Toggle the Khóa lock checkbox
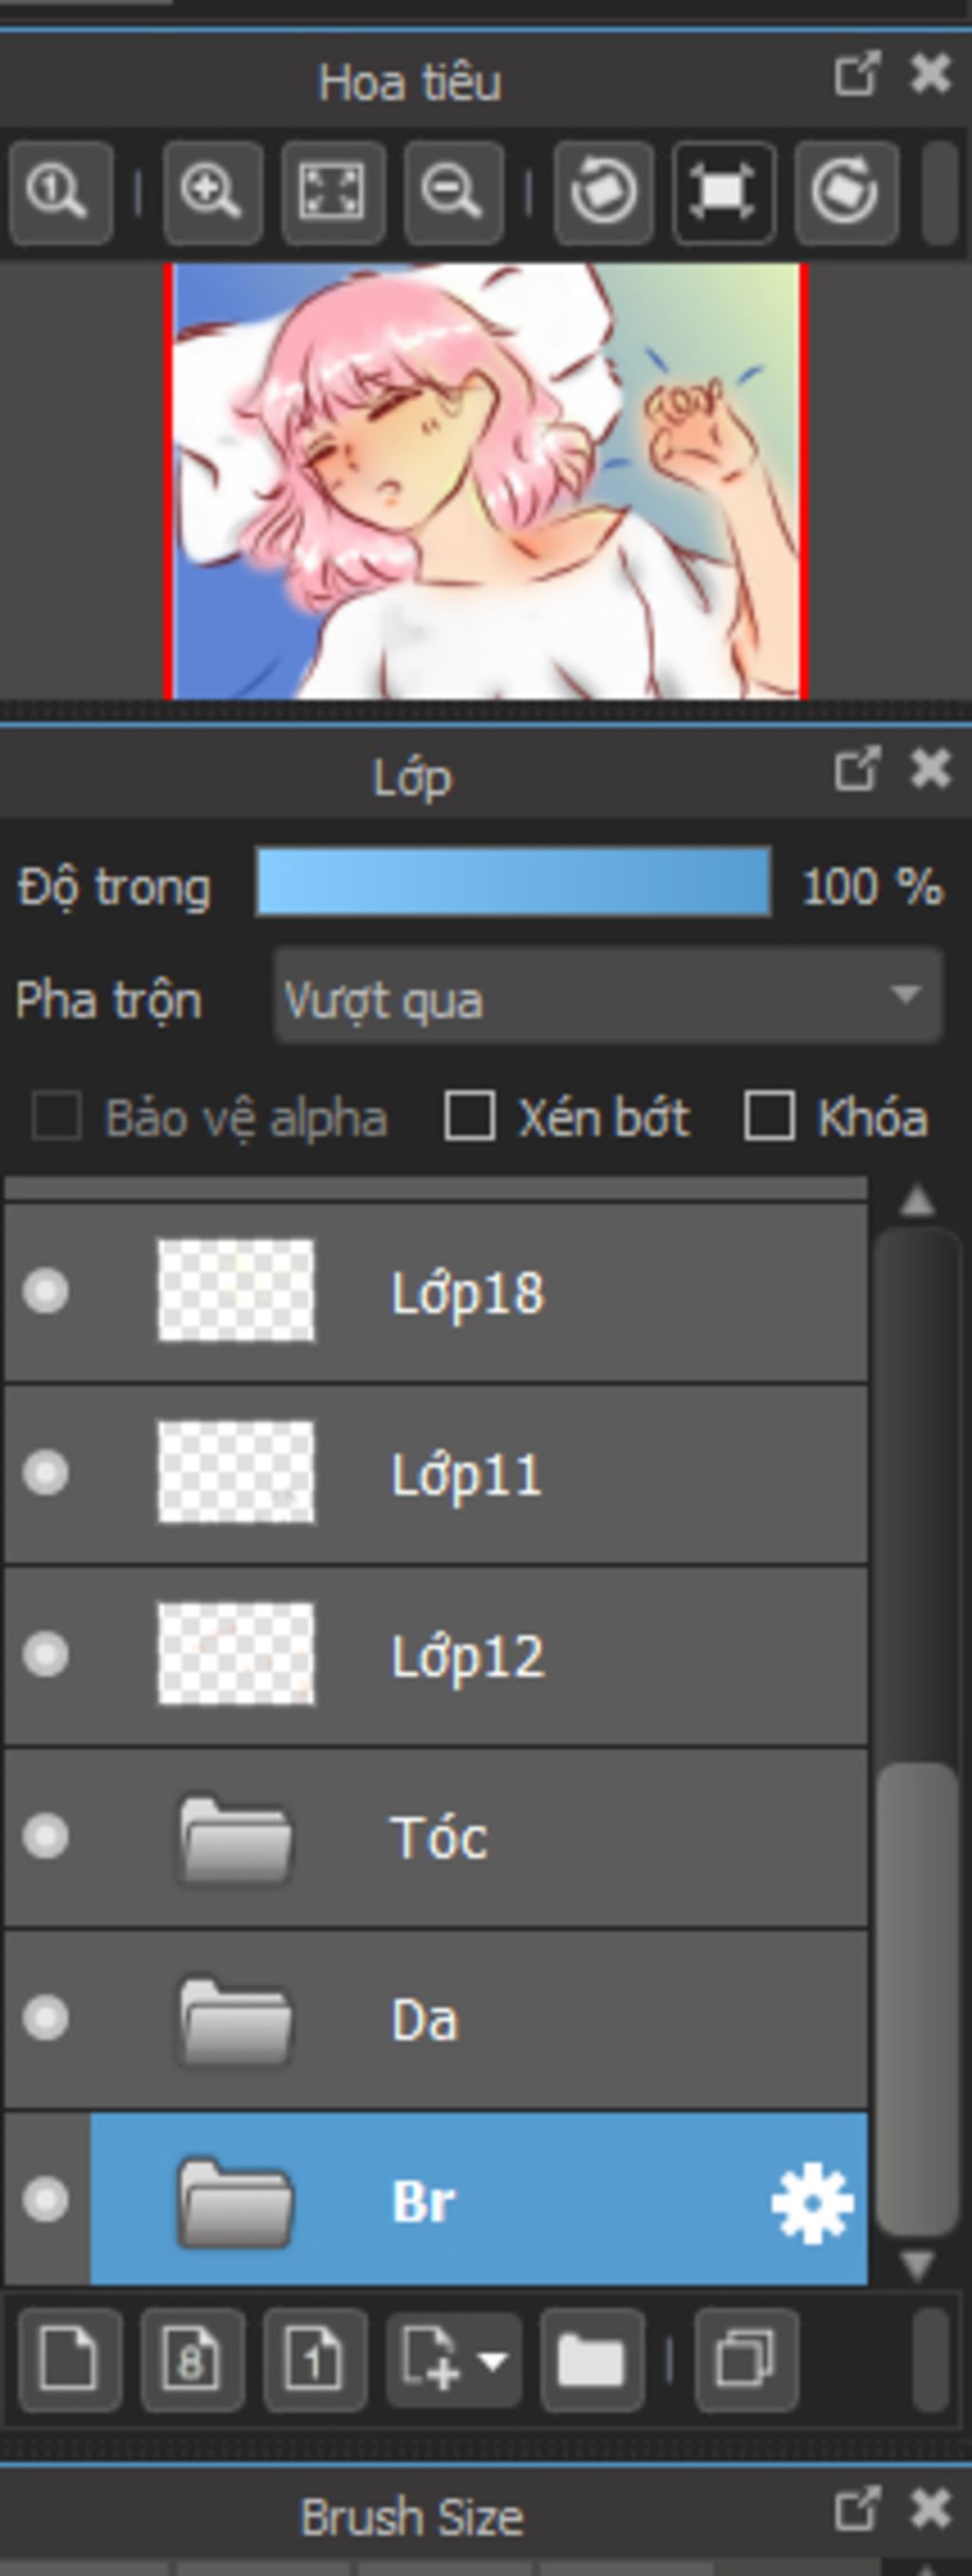Image resolution: width=972 pixels, height=2576 pixels. [769, 1116]
